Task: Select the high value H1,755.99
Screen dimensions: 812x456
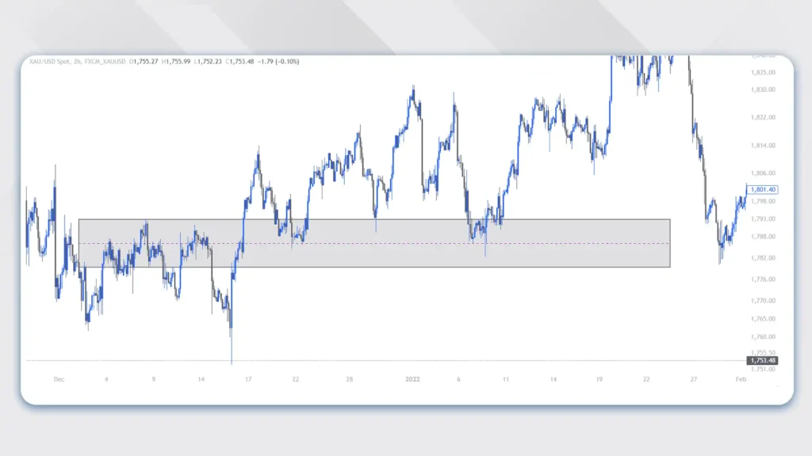Action: (176, 62)
